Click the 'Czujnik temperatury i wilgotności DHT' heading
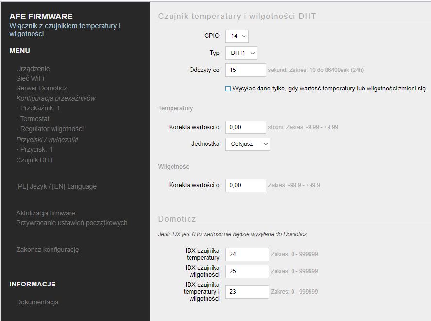The width and height of the screenshot is (431, 321). pyautogui.click(x=237, y=16)
